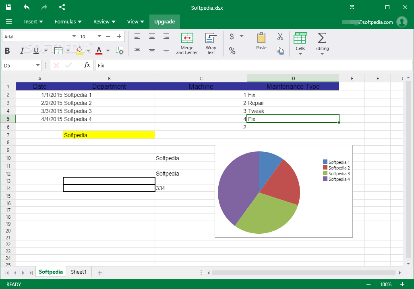Viewport: 414px width, 289px height.
Task: Open the underline style dropdown arrow
Action: [46, 50]
